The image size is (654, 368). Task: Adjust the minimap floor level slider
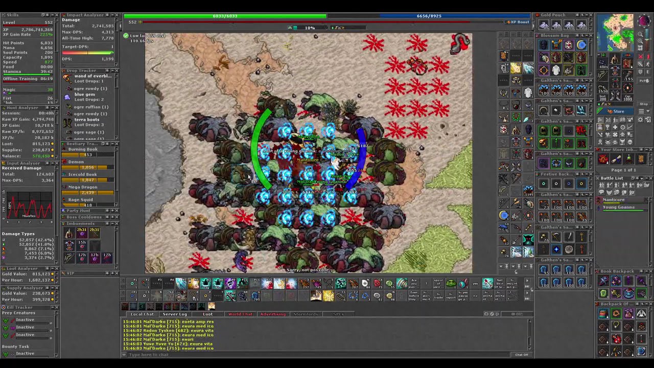point(647,40)
